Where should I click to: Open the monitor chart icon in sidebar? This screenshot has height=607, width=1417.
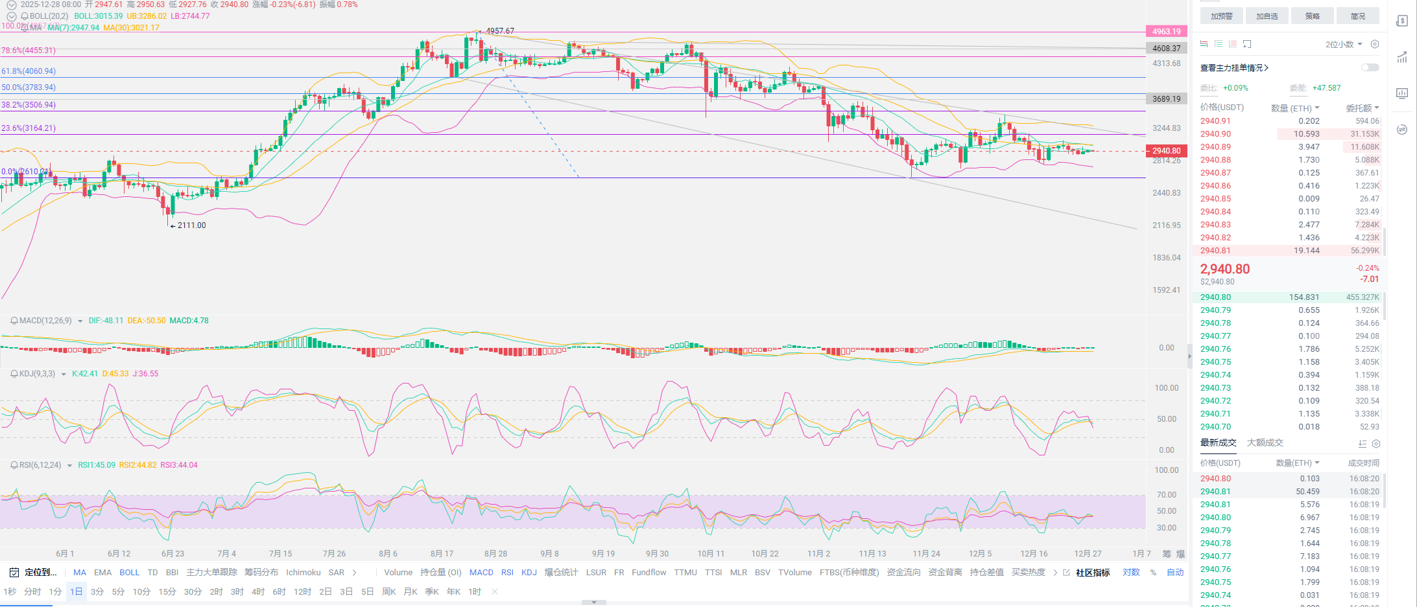[x=1401, y=93]
